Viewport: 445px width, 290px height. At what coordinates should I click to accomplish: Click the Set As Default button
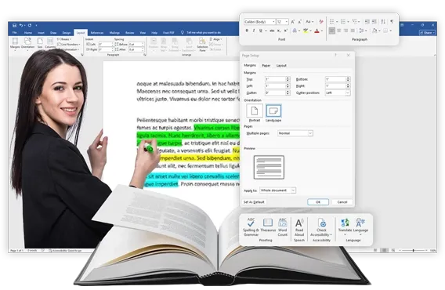(254, 202)
